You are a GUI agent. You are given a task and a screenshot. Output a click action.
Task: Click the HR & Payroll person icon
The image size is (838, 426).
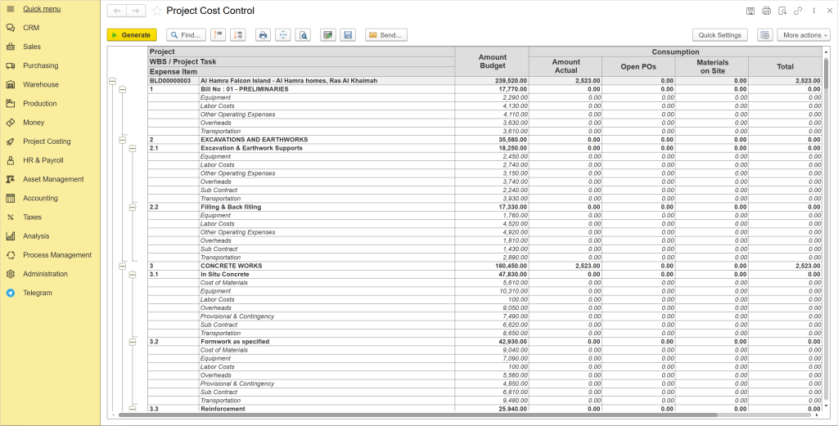pyautogui.click(x=10, y=161)
